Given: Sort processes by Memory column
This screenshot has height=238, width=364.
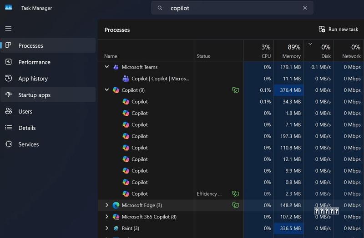Looking at the screenshot, I should tap(289, 51).
